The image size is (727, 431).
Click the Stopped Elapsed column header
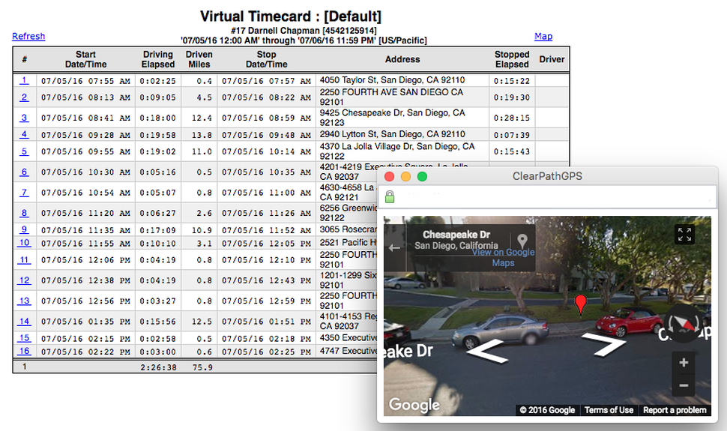(512, 59)
